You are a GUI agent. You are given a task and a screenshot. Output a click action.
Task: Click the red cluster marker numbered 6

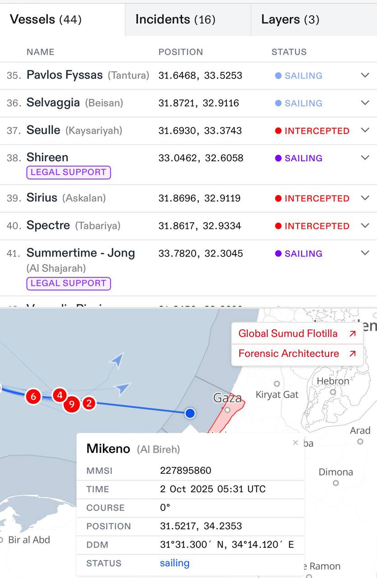[x=33, y=396]
